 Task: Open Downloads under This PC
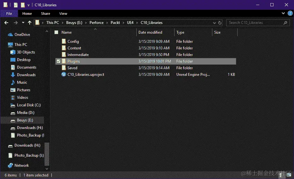(x=23, y=75)
